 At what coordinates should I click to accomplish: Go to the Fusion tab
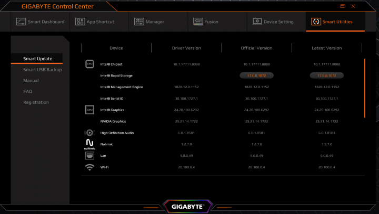click(x=217, y=22)
